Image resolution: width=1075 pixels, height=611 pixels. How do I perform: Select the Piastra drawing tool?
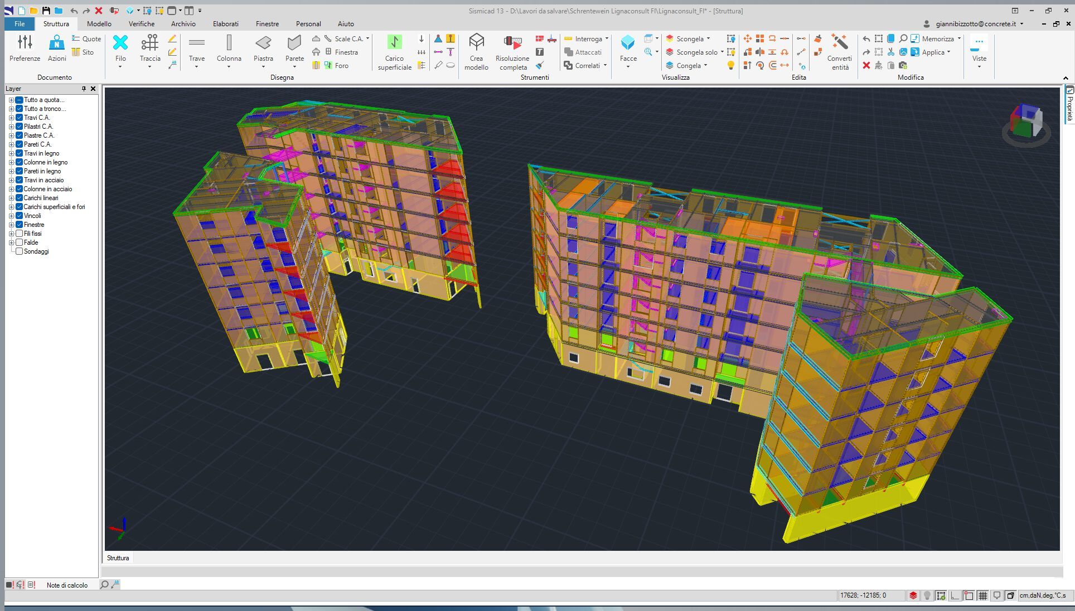tap(263, 43)
